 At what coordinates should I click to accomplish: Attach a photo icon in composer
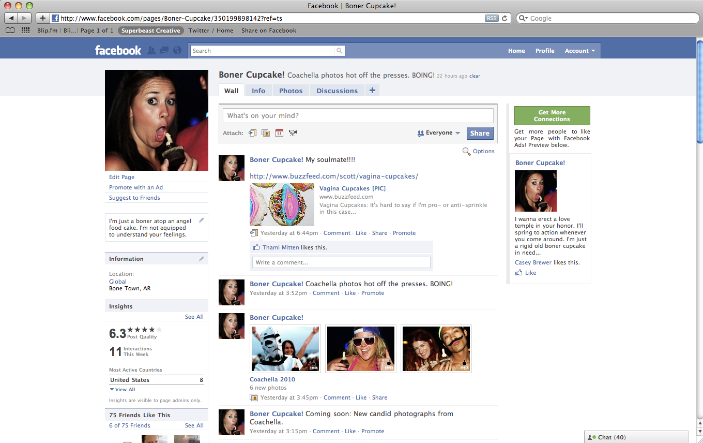coord(266,133)
